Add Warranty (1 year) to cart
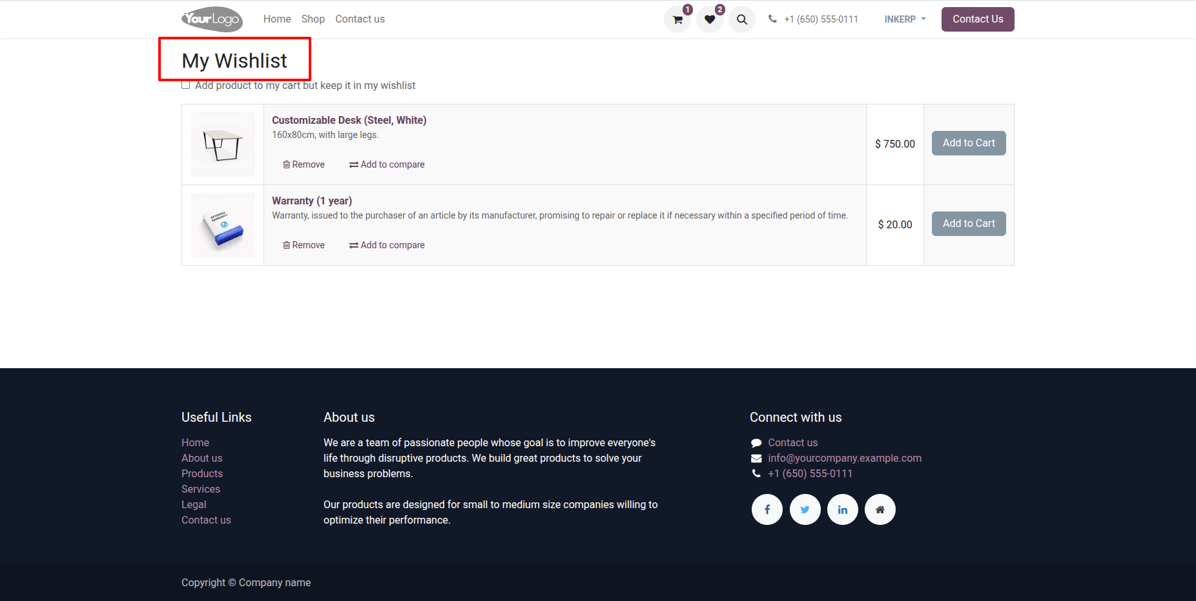 (x=969, y=224)
